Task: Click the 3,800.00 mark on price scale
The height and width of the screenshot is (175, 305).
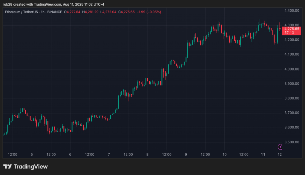Action: point(292,98)
